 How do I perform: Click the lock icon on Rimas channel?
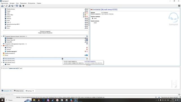click(85, 55)
